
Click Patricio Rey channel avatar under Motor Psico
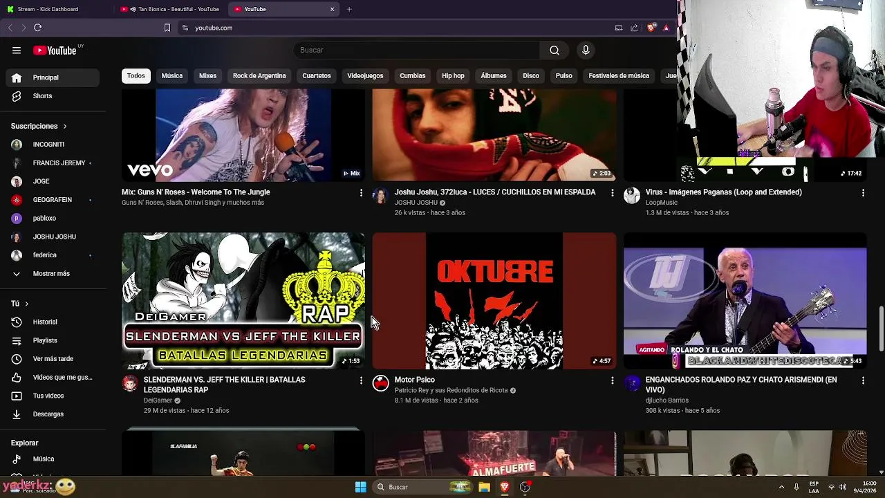point(381,383)
